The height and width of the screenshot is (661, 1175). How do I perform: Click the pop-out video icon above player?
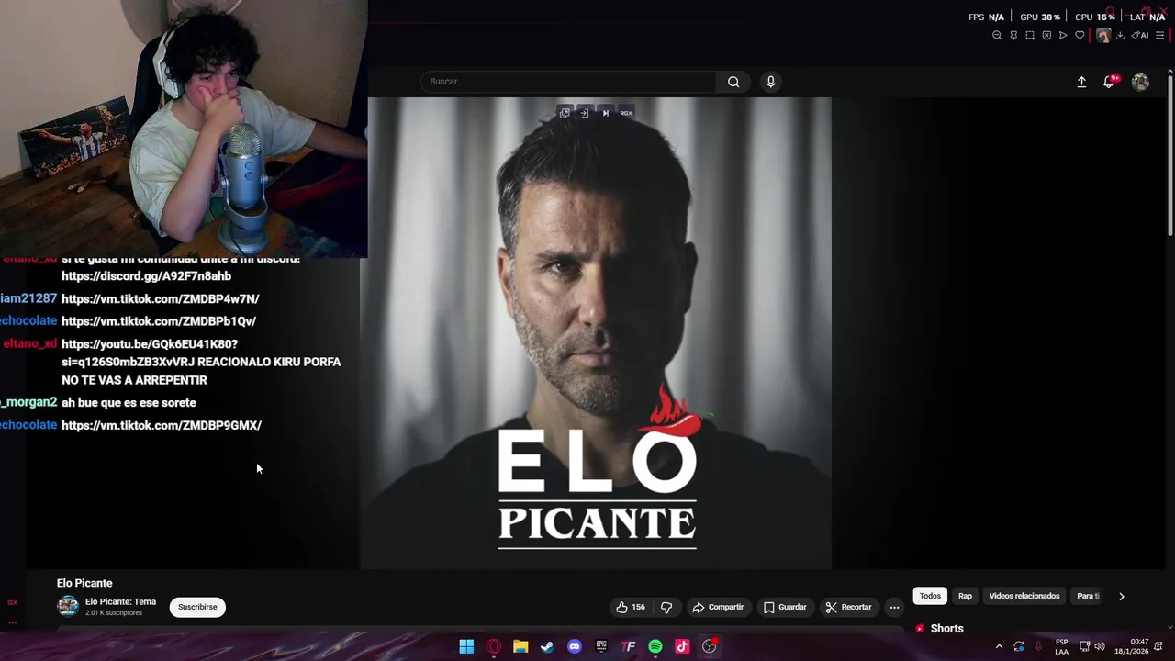[565, 113]
